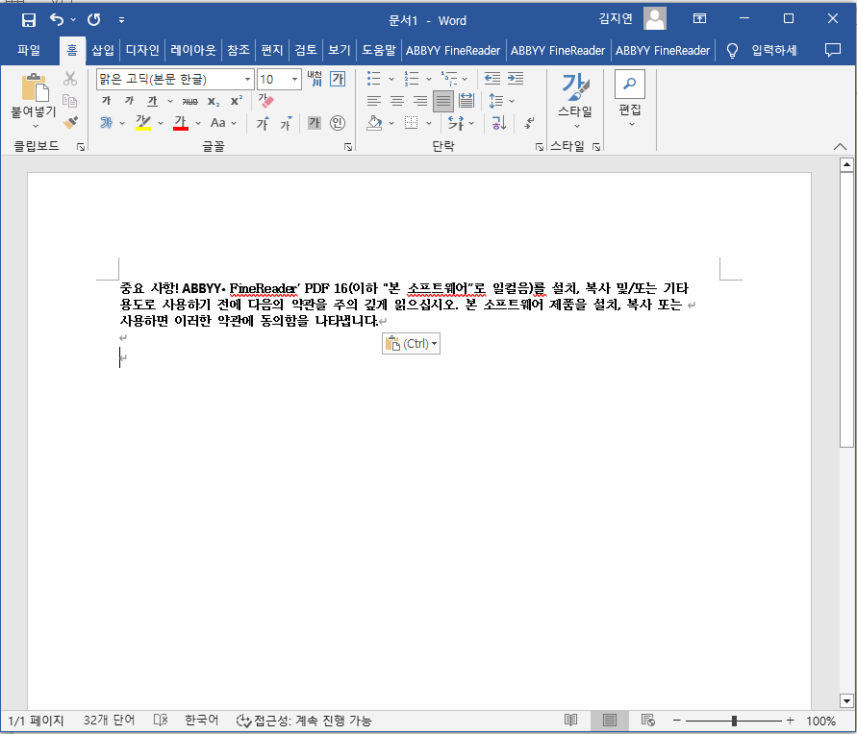Open the Aa change case menu
The image size is (857, 734).
223,123
